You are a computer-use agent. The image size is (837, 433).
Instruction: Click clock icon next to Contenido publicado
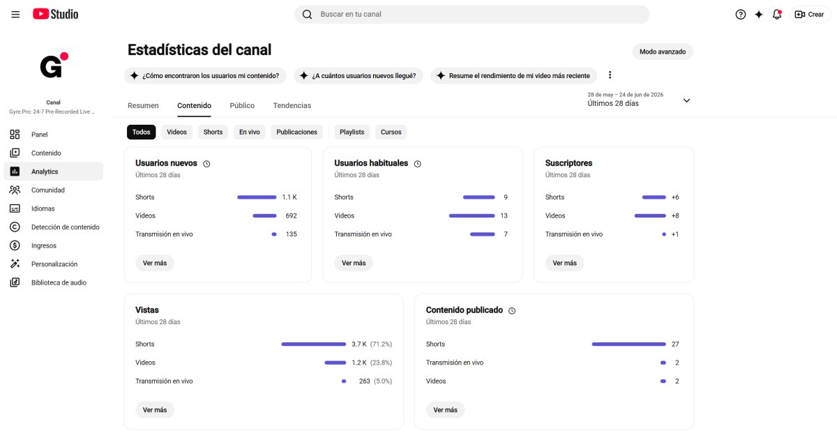(512, 311)
